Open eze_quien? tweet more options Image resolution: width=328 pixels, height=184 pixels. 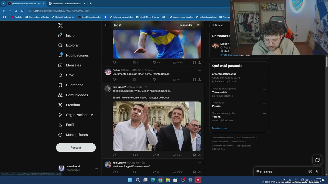(x=200, y=87)
